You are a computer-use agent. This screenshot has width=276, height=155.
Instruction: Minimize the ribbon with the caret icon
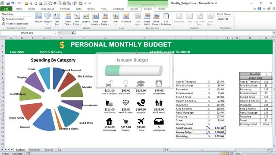pos(255,9)
